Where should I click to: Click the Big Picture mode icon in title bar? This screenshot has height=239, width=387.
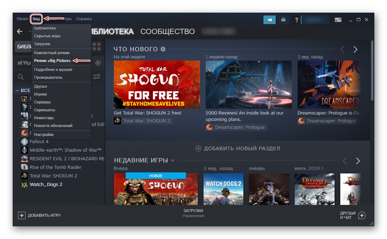click(x=338, y=20)
